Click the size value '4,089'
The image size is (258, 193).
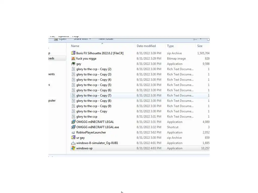(x=206, y=122)
